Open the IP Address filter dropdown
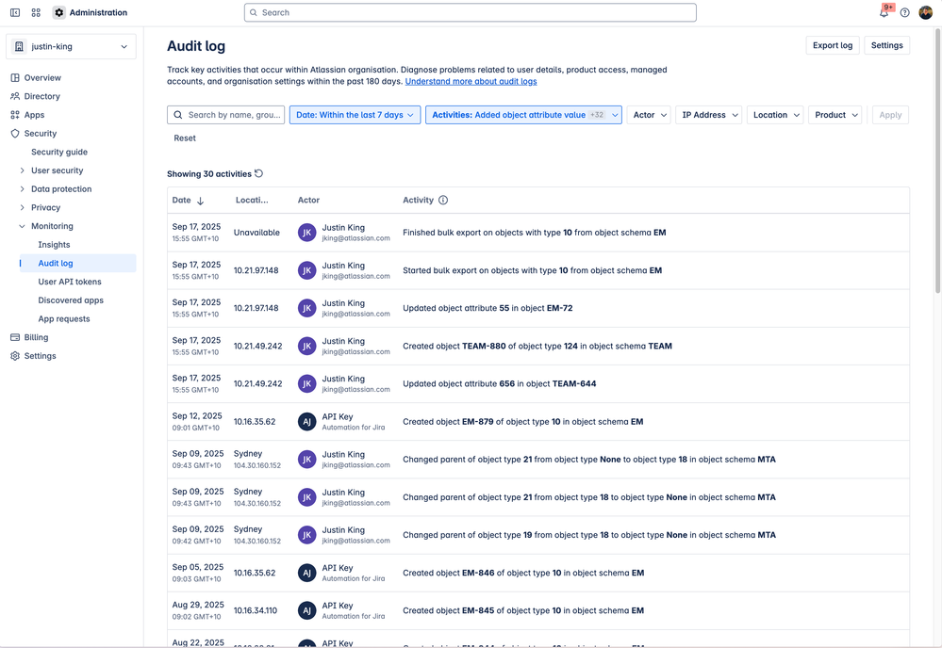Image resolution: width=942 pixels, height=648 pixels. point(708,115)
